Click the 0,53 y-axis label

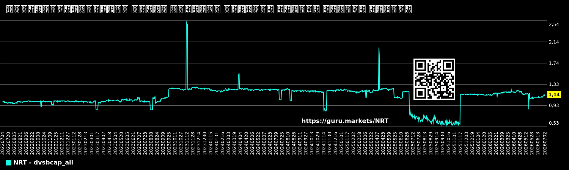(x=554, y=123)
